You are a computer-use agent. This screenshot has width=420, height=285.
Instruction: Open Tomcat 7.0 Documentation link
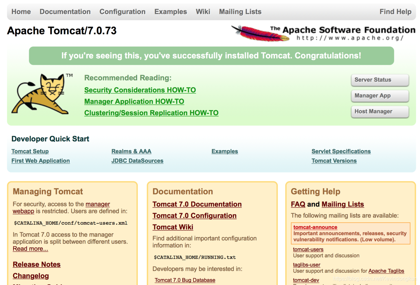coord(197,204)
